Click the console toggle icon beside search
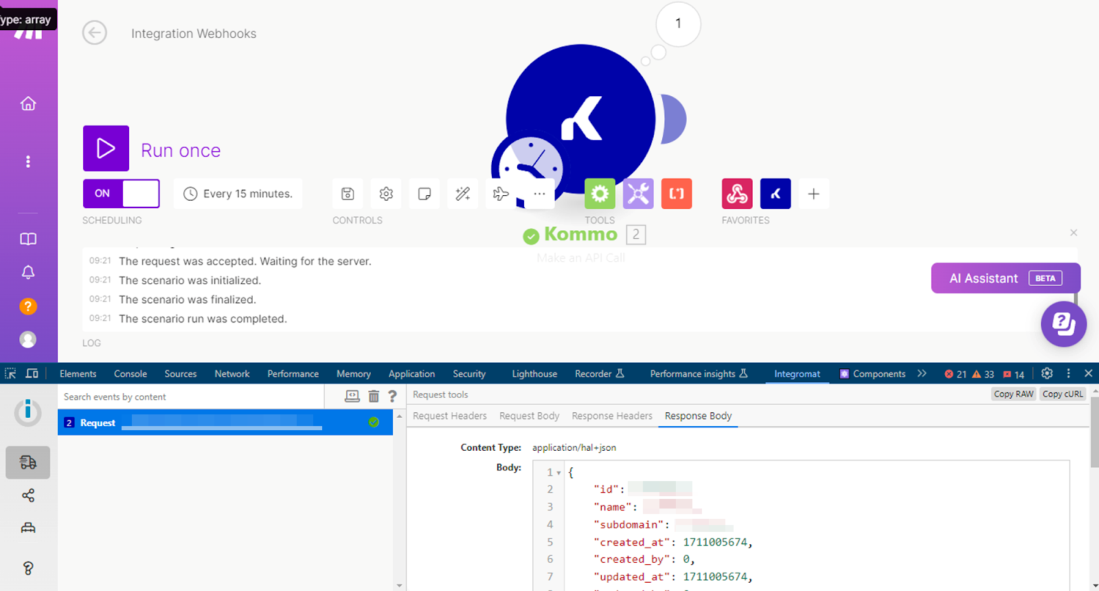This screenshot has width=1099, height=591. pos(352,396)
